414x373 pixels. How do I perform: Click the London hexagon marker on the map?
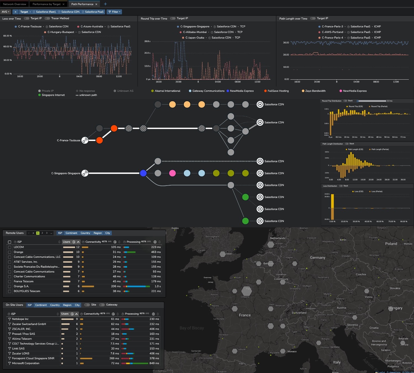click(x=223, y=254)
